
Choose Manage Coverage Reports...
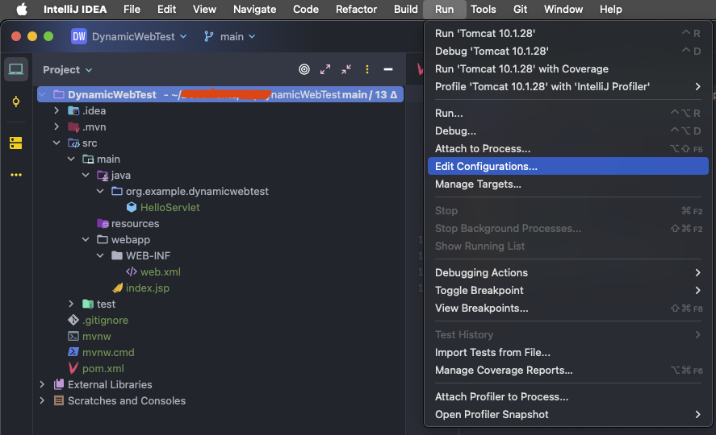(568, 370)
